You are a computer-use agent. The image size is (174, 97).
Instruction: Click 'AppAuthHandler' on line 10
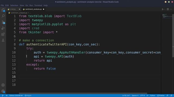72,53
